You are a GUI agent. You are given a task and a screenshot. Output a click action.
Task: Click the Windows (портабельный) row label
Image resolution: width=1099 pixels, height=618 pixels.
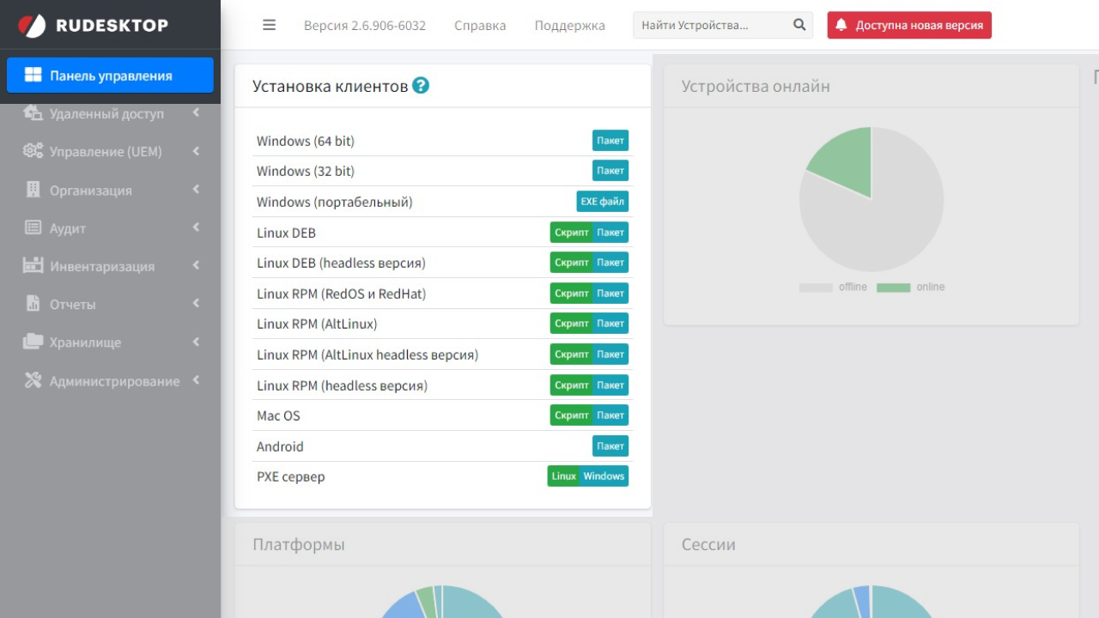pyautogui.click(x=335, y=202)
